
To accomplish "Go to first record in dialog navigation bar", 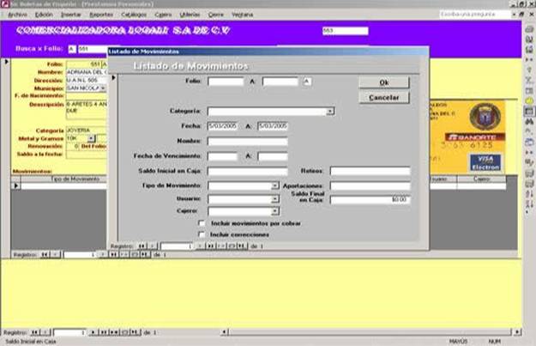I will (142, 246).
